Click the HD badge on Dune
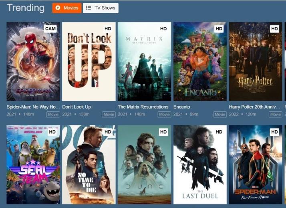286x208 pixels. [163, 132]
